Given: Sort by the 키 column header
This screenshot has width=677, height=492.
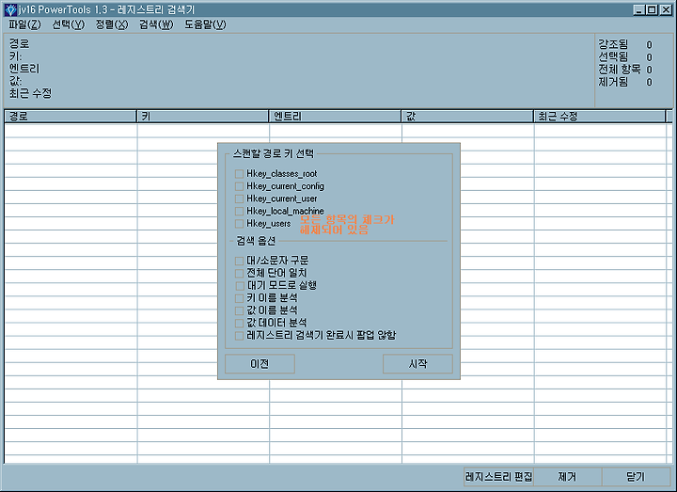Looking at the screenshot, I should click(203, 117).
